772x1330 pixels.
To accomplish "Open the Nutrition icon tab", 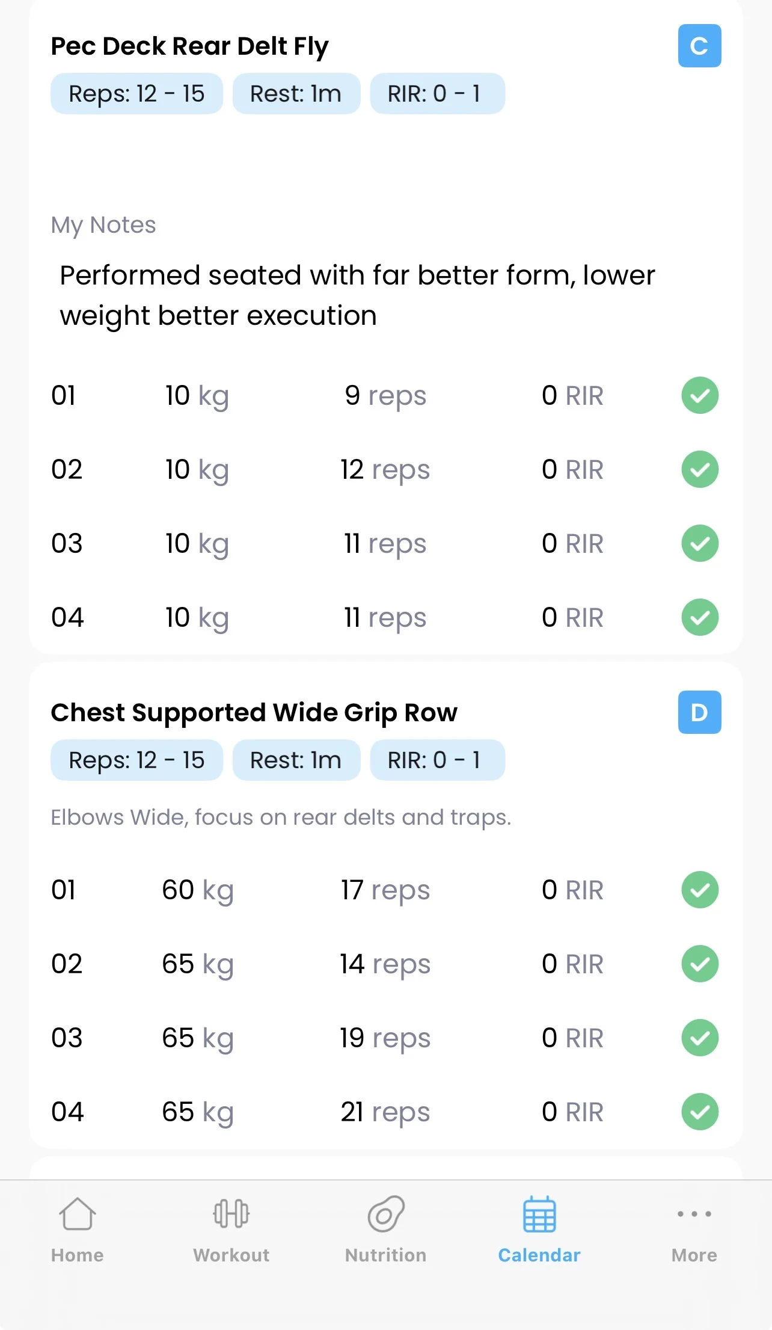I will pyautogui.click(x=385, y=1228).
